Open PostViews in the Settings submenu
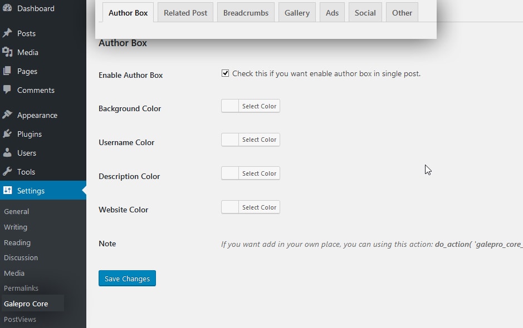This screenshot has width=523, height=328. point(19,319)
